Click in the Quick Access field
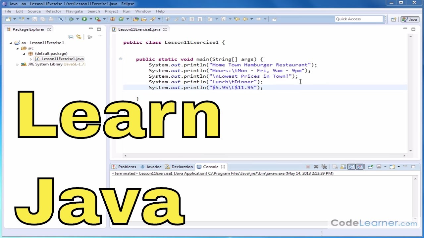Image resolution: width=424 pixels, height=238 pixels. click(359, 19)
